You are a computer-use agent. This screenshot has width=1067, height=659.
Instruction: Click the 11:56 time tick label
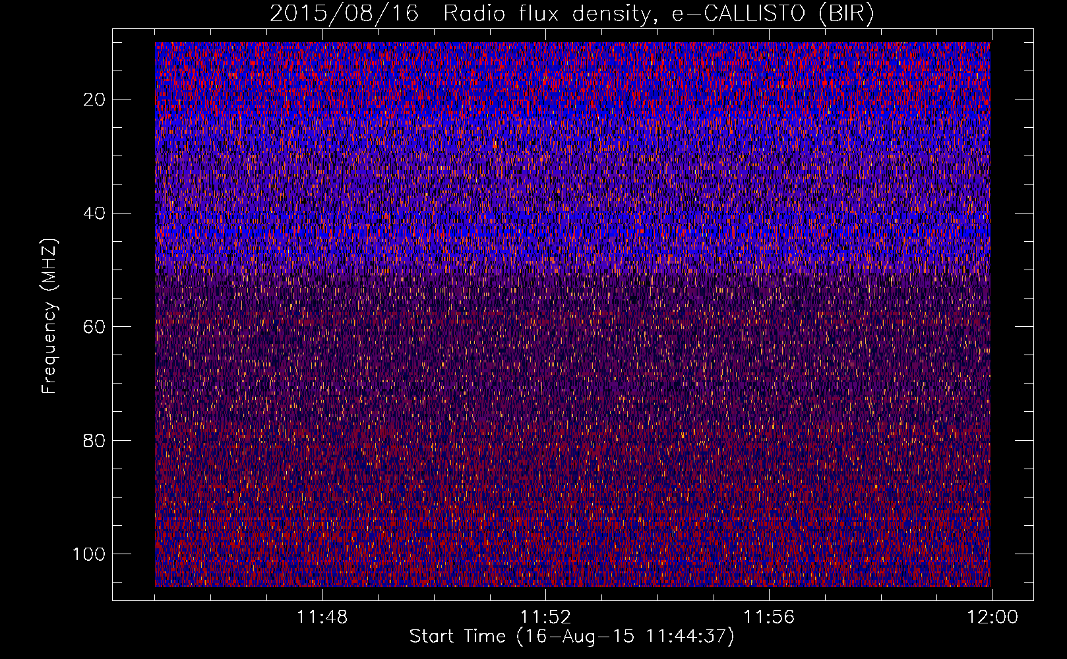tap(769, 617)
